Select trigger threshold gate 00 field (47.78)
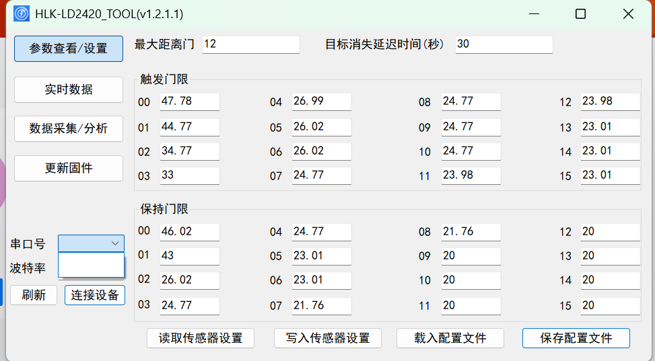The image size is (655, 361). pyautogui.click(x=189, y=102)
